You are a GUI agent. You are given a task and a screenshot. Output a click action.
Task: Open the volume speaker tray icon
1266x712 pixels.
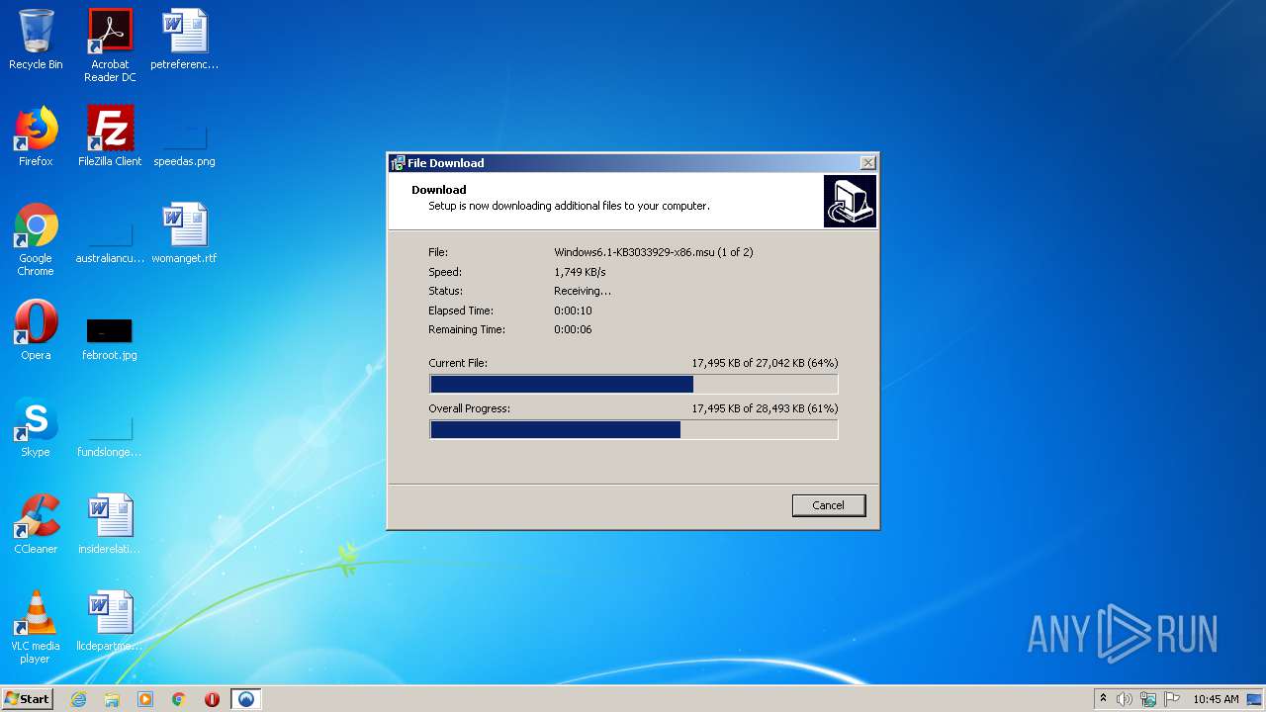click(x=1125, y=699)
